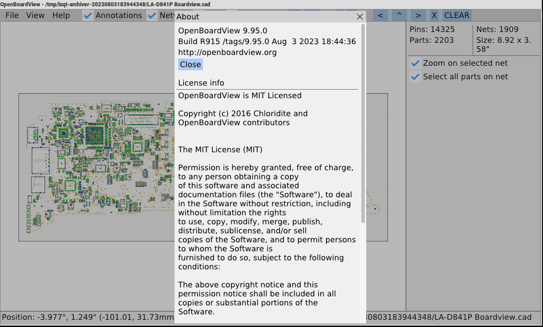543x327 pixels.
Task: Select the "OpenBoardView 9.95.0" version text
Action: coord(223,31)
